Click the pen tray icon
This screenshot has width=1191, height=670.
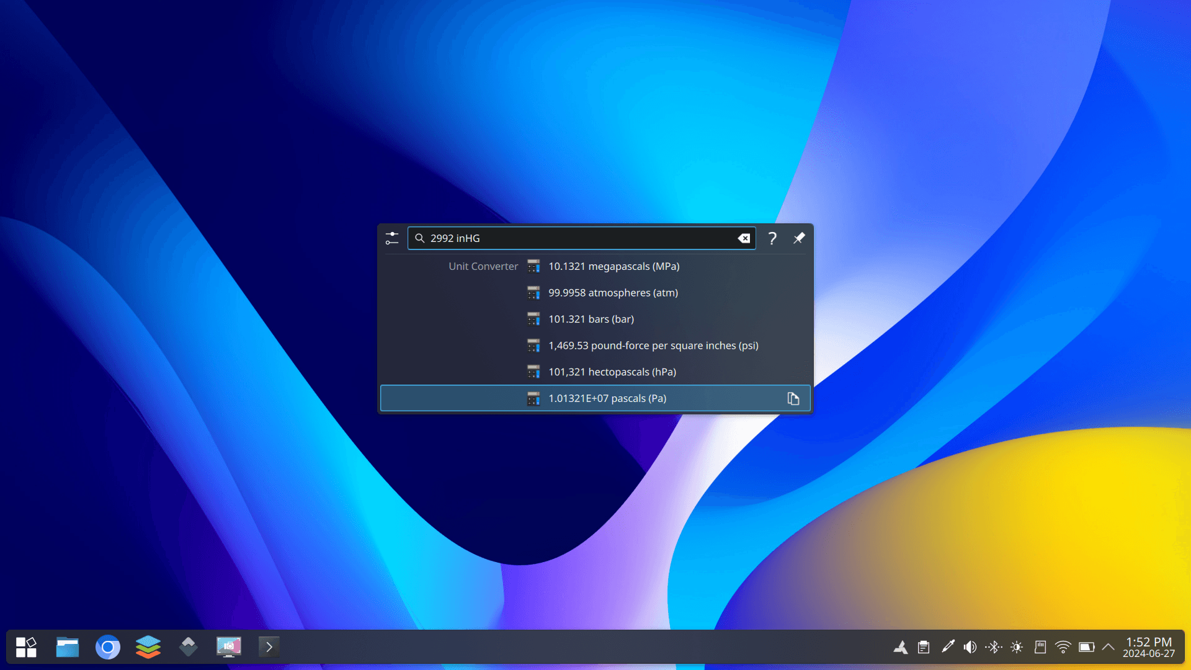pyautogui.click(x=947, y=647)
